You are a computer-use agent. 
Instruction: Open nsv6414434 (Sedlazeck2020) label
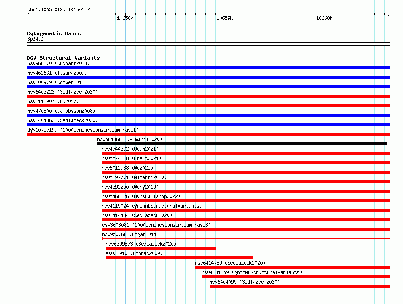[x=137, y=215]
